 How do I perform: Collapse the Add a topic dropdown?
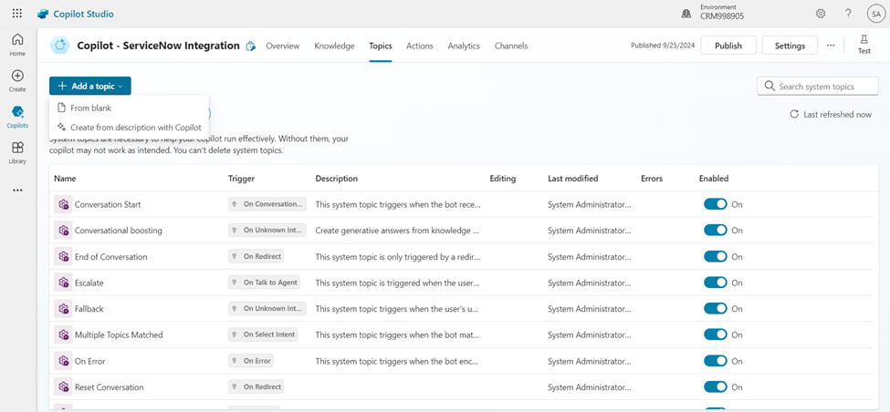coord(90,86)
